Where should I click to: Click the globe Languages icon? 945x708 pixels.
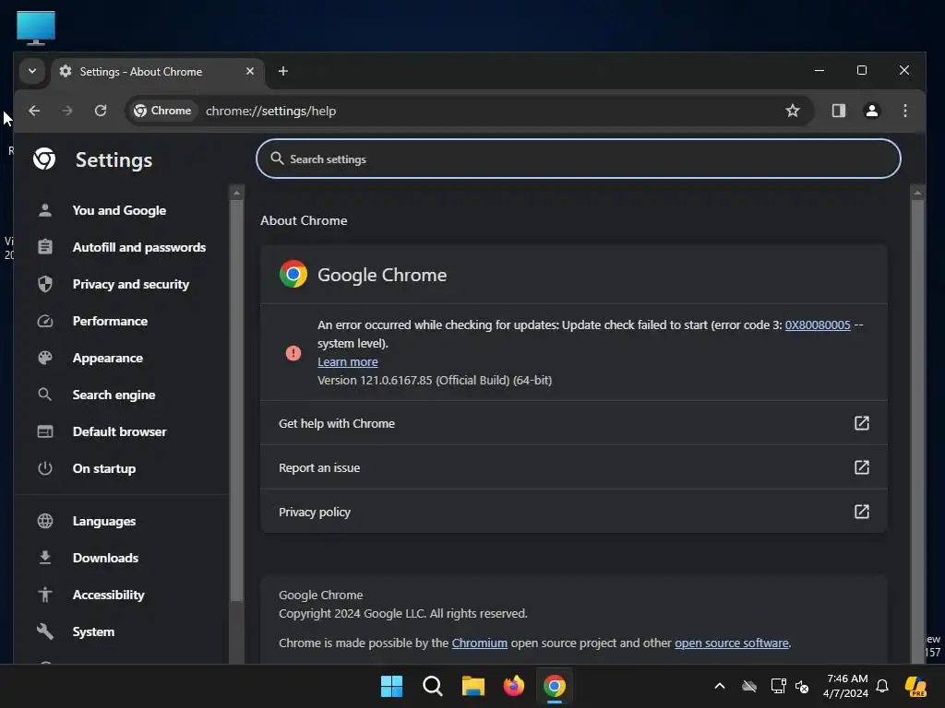coord(45,522)
